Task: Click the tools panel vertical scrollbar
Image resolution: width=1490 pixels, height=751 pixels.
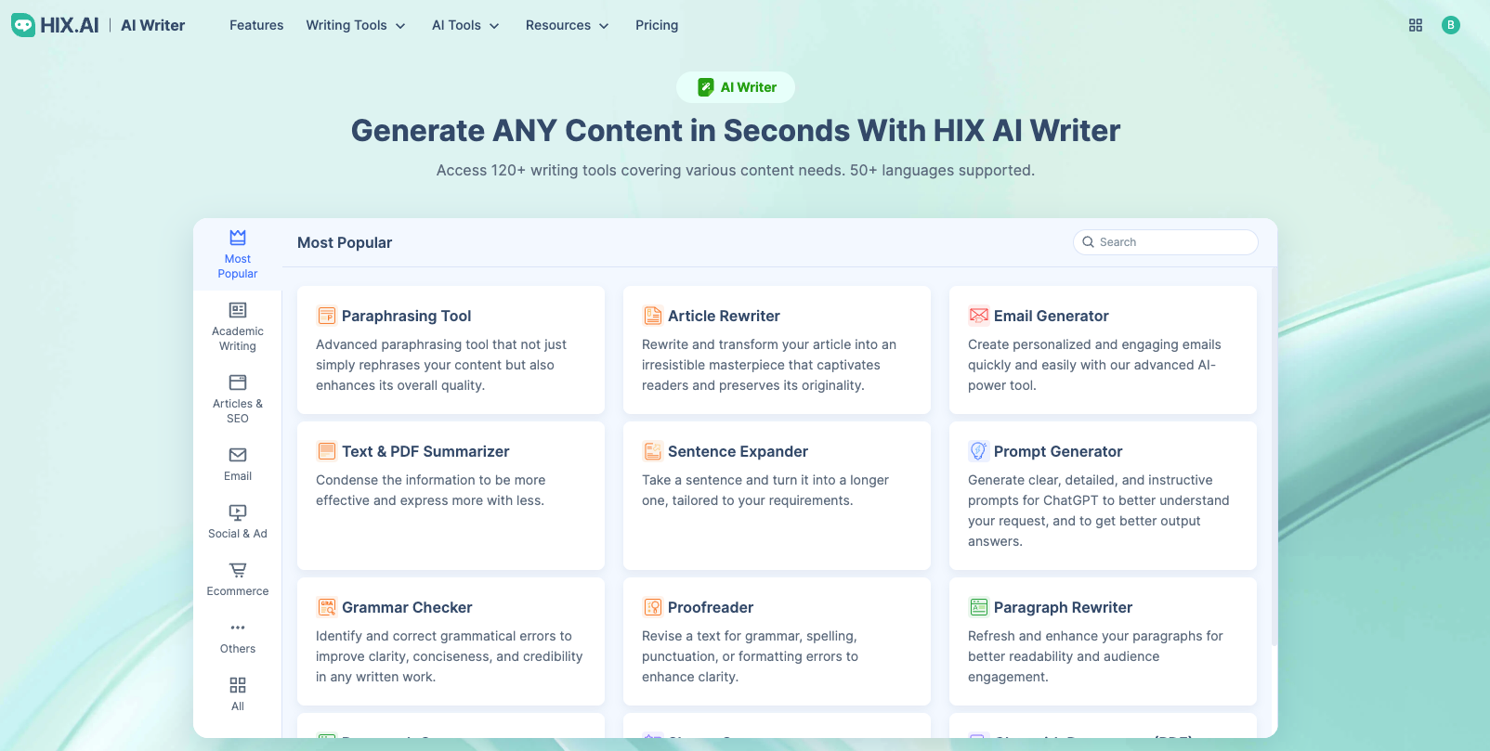Action: [x=1274, y=455]
